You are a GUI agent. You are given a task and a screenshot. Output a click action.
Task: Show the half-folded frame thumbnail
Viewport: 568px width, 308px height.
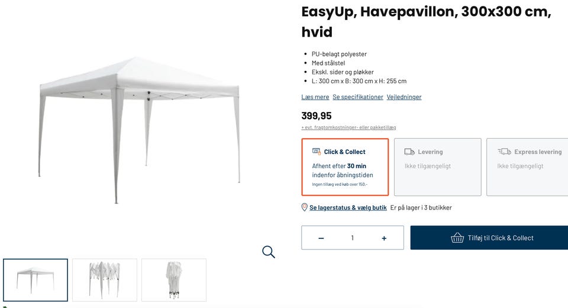tap(105, 280)
